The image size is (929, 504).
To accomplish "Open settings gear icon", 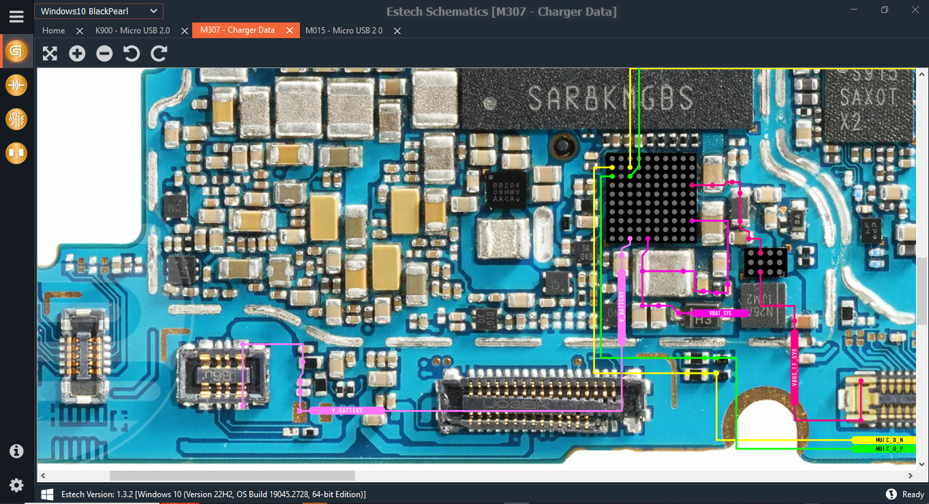I will click(16, 485).
